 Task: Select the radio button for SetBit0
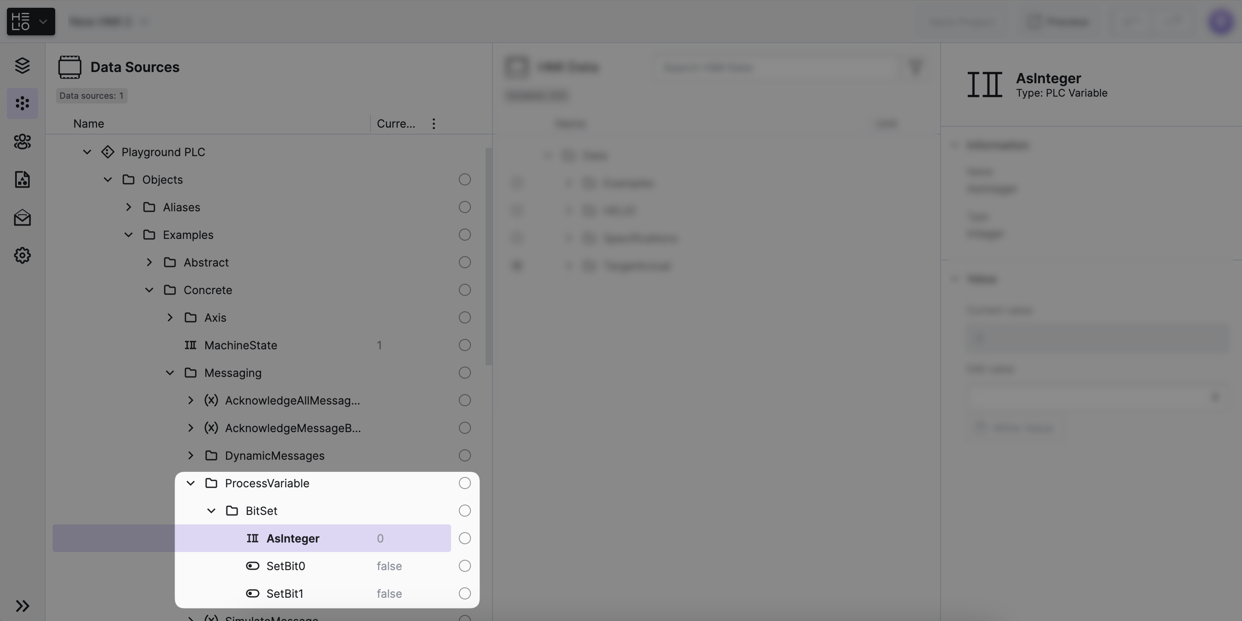[464, 565]
